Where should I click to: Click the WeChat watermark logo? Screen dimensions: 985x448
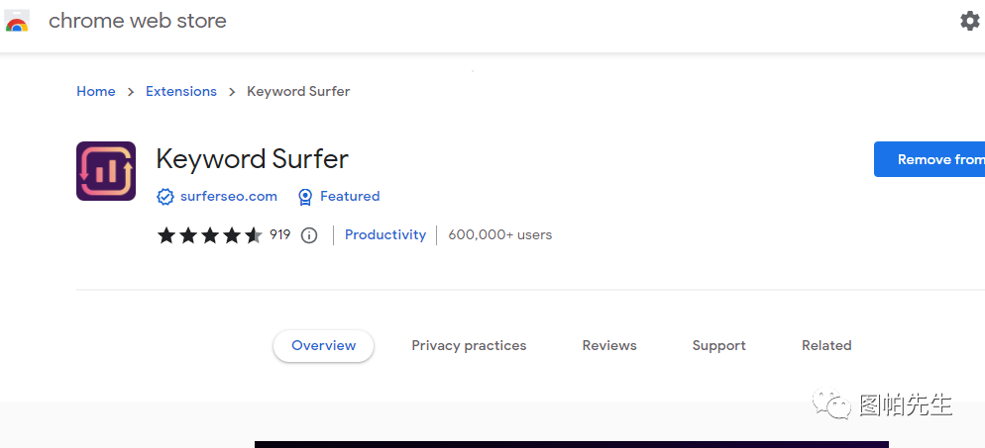coord(831,404)
